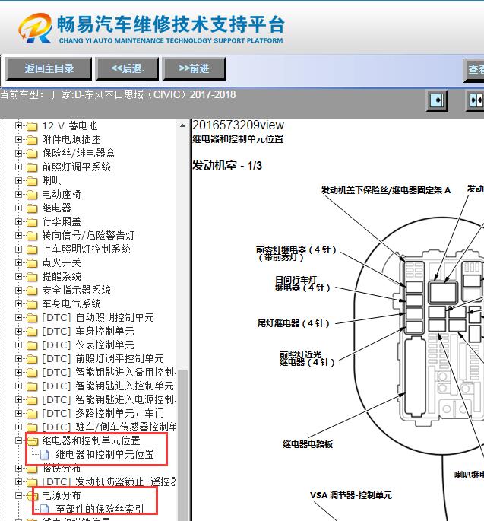Click the 前照灯近光继电器 label in diagram
The height and width of the screenshot is (521, 484).
(x=307, y=358)
